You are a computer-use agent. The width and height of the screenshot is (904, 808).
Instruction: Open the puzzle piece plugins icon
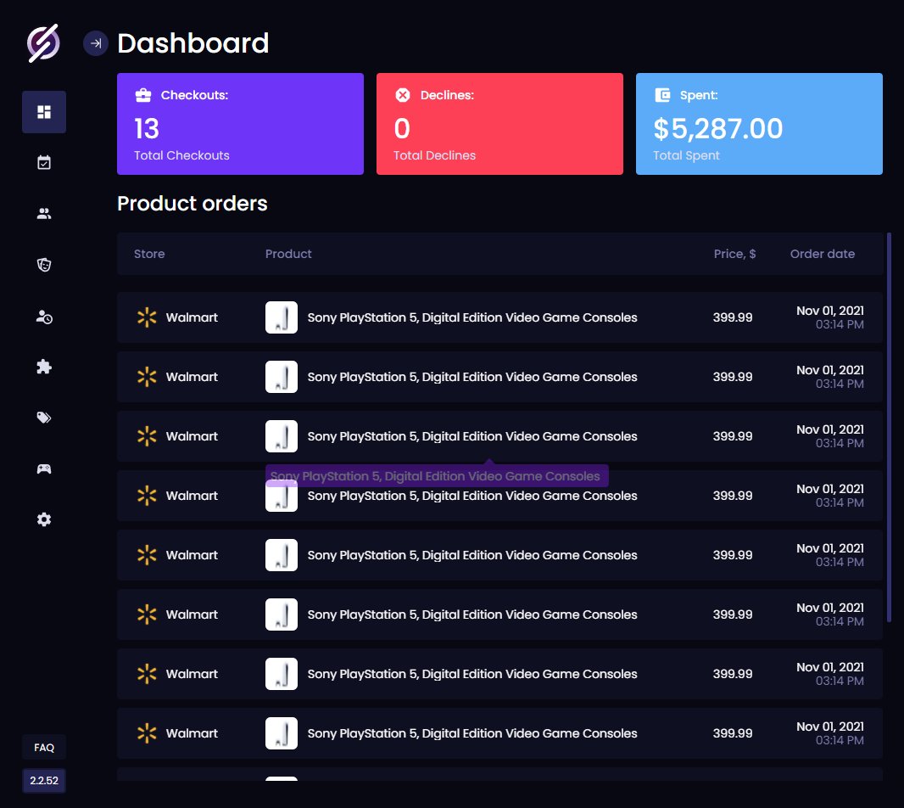(44, 367)
